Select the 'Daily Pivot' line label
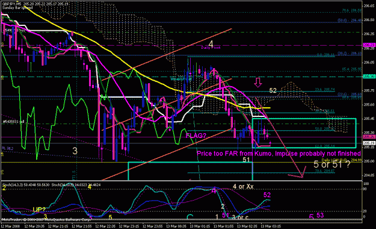This screenshot has height=229, width=376. tap(211, 48)
